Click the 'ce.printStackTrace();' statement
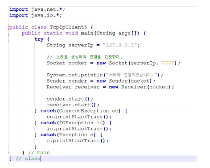 click(79, 117)
